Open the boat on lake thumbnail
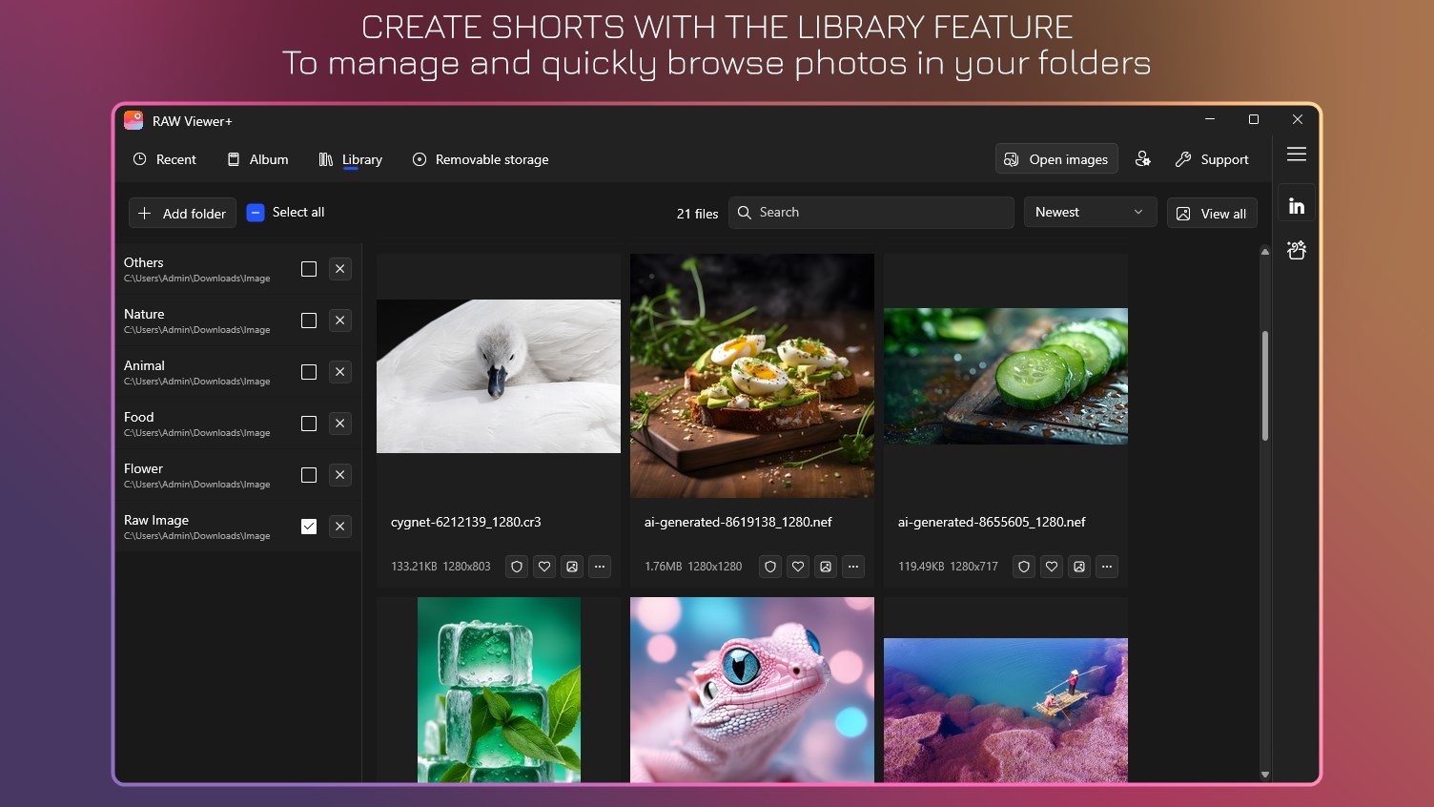 pos(1006,711)
